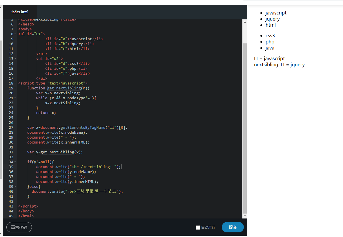Click the getElementsByTagName call on line 27
Viewport: 343px width, 237px height.
(83, 127)
